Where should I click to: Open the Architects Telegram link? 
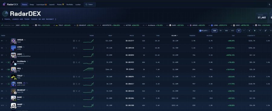(79, 62)
